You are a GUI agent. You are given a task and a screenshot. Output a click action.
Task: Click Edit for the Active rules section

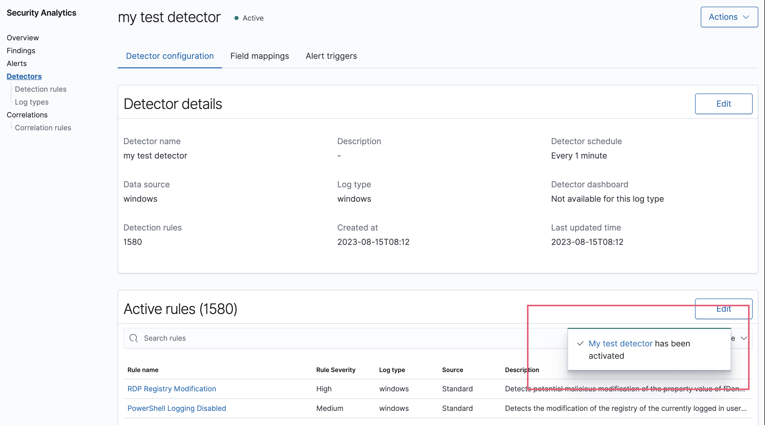click(724, 309)
